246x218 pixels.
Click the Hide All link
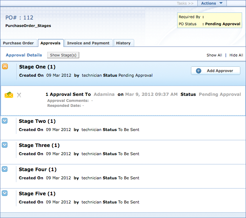click(x=236, y=55)
